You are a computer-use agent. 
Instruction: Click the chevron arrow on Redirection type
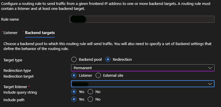(210, 68)
